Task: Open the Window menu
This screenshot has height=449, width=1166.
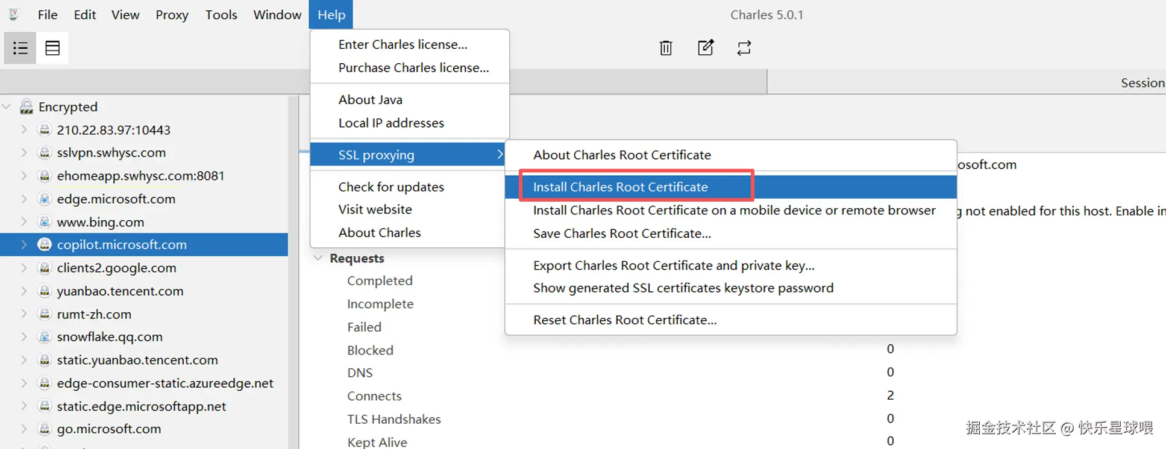Action: 277,14
